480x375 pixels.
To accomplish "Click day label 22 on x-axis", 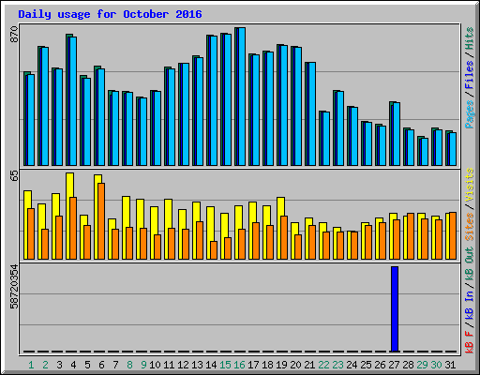I will 323,365.
